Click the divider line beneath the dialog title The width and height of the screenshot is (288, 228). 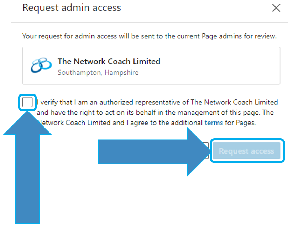coord(149,22)
